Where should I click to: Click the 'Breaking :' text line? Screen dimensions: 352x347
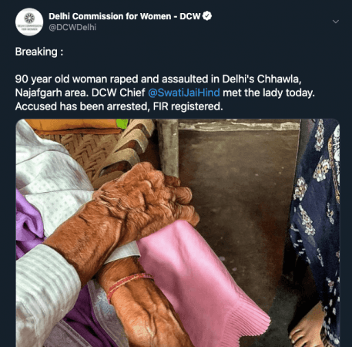(x=39, y=52)
